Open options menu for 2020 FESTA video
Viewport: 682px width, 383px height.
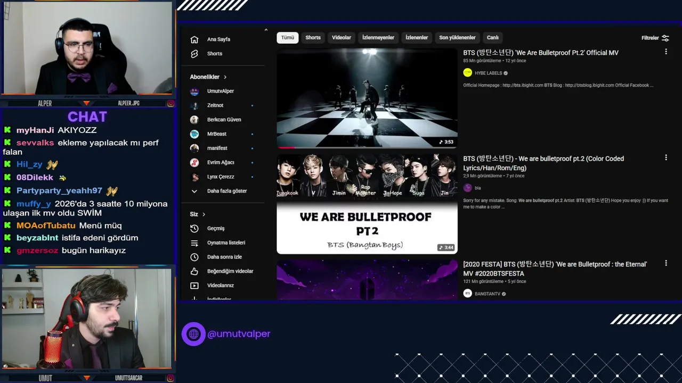(x=666, y=263)
